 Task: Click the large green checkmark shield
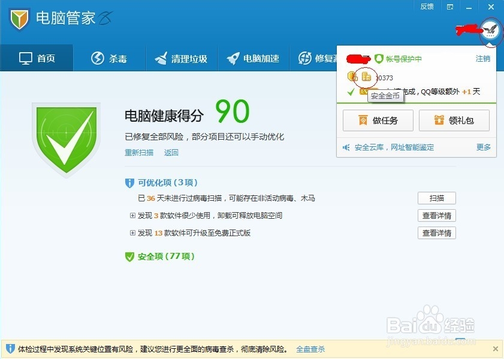click(x=66, y=140)
